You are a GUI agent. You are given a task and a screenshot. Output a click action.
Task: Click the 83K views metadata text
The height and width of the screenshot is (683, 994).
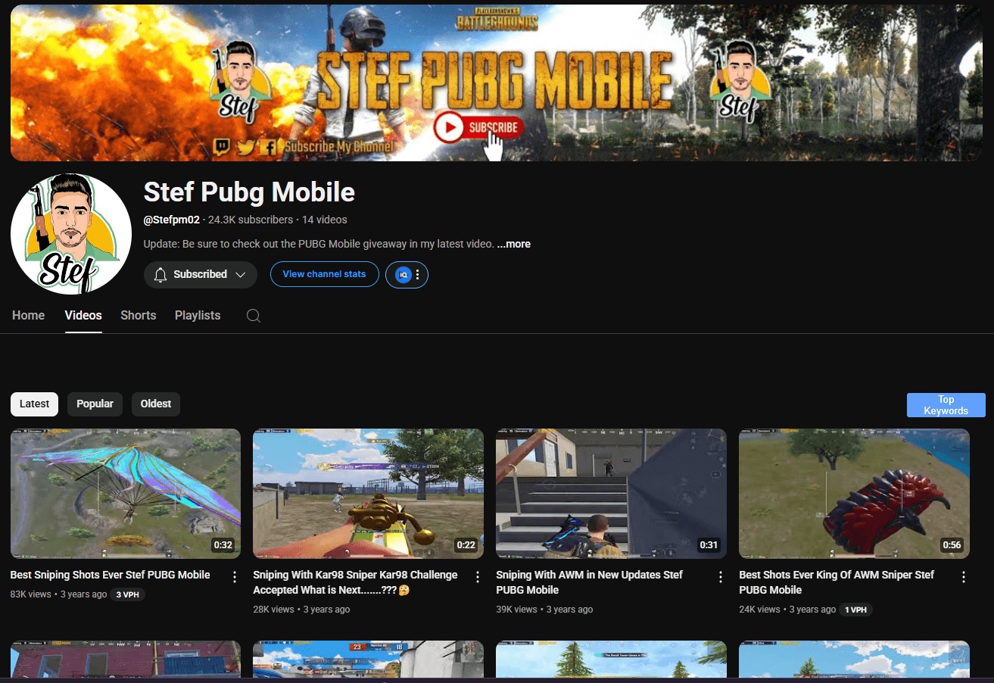tap(31, 594)
